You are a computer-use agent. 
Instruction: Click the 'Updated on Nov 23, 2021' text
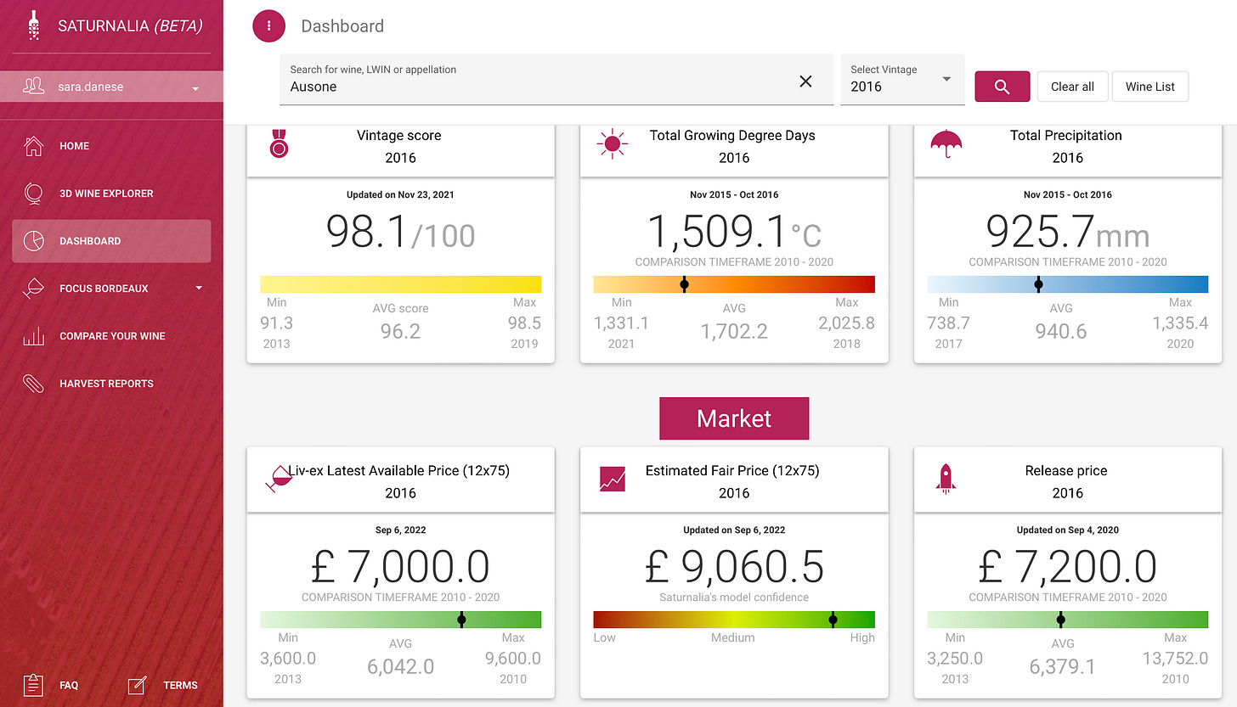(400, 194)
